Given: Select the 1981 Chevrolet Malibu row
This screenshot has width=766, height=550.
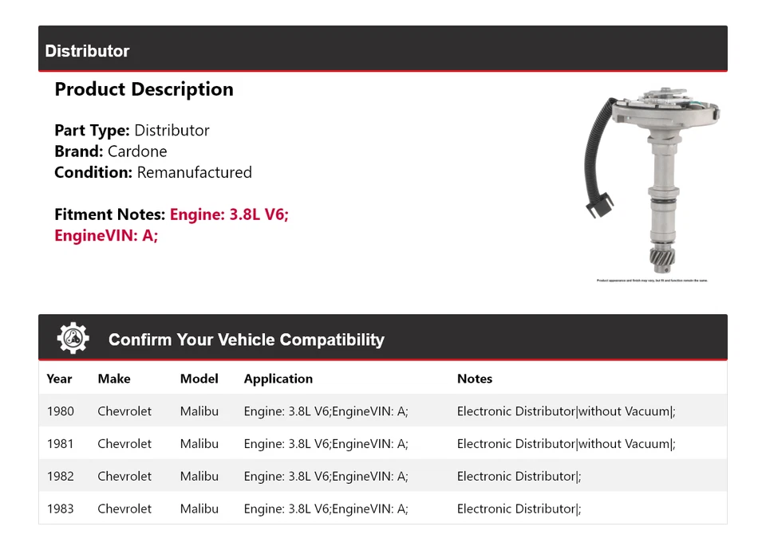Looking at the screenshot, I should [319, 443].
